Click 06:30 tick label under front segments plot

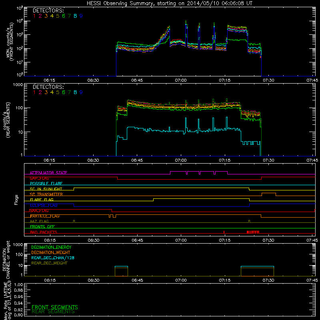93,80
